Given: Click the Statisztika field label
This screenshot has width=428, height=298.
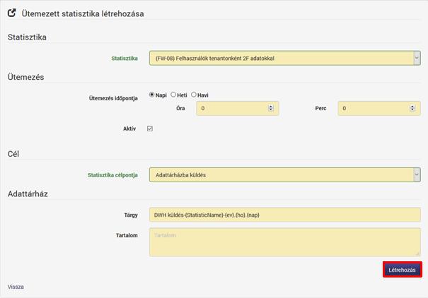Looking at the screenshot, I should click(x=125, y=59).
